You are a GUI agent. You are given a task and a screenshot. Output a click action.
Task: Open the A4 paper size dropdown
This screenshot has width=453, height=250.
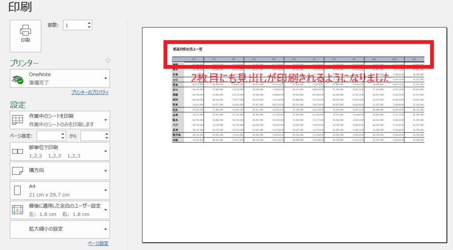coord(60,190)
